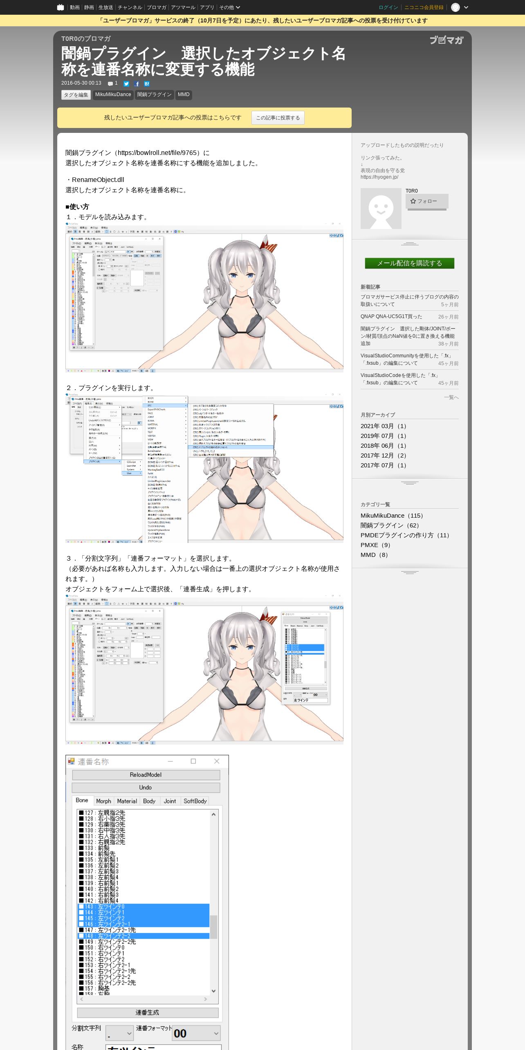
Task: Toggle checkbox for 147 : 左ツインテ2-1先
Action: coord(81,930)
